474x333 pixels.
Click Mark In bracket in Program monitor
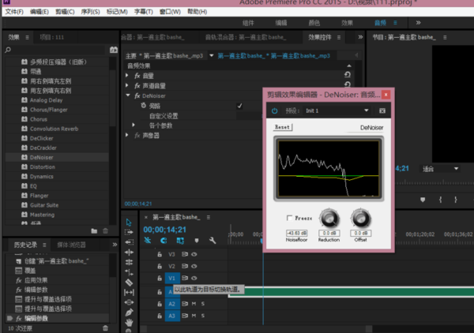[441, 200]
